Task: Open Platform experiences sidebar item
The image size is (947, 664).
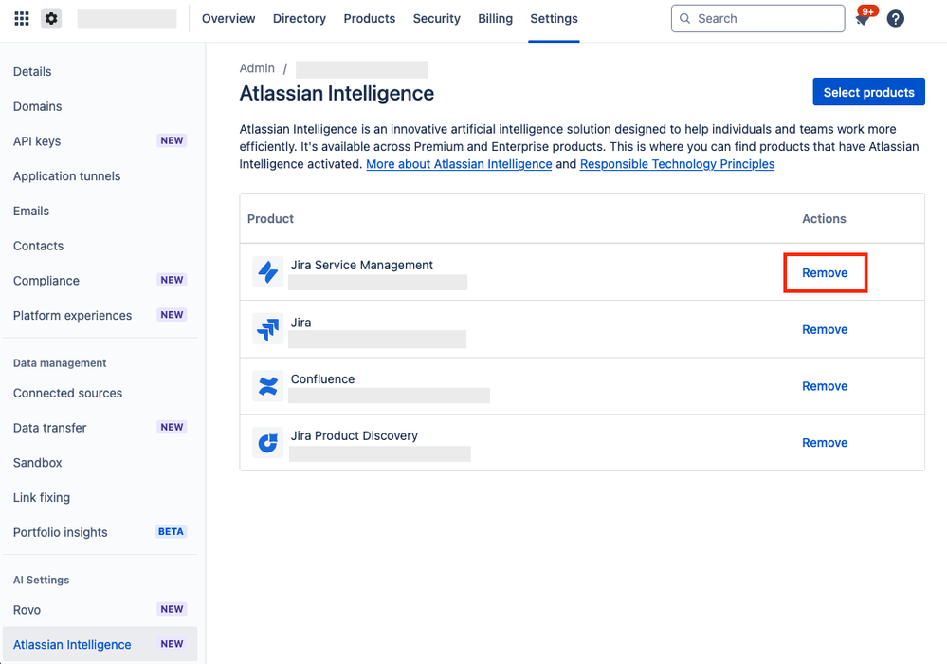Action: coord(72,316)
